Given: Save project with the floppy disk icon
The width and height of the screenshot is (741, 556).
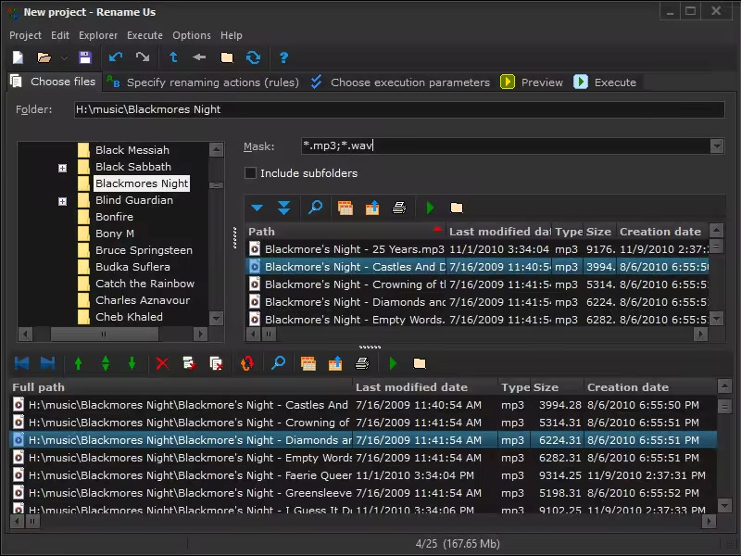Looking at the screenshot, I should pos(85,57).
